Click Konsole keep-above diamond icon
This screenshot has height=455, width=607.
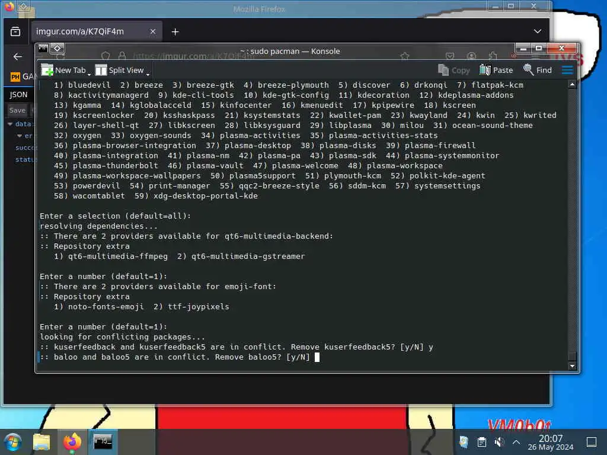click(57, 49)
